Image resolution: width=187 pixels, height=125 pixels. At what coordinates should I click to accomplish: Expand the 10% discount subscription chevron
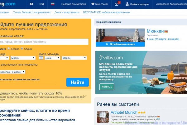tap(85, 96)
